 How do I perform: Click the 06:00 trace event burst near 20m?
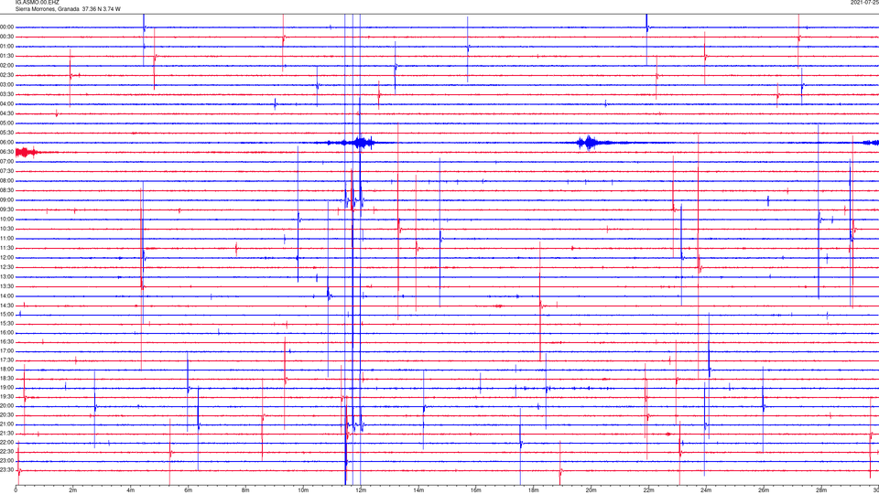pos(591,143)
